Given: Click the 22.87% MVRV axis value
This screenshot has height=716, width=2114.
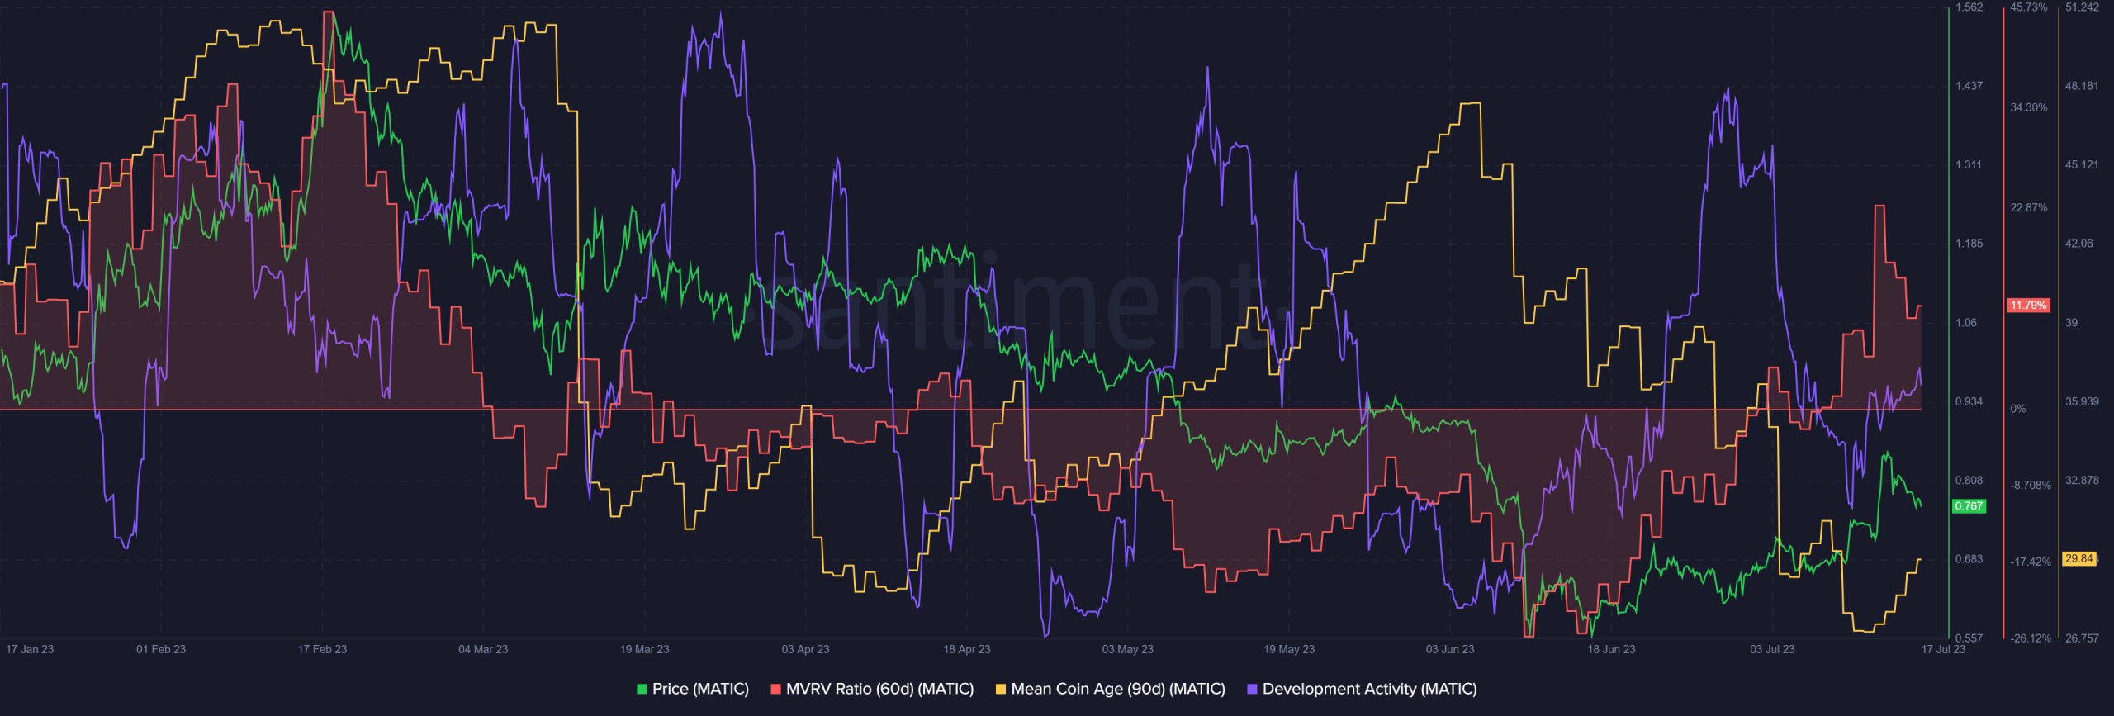Looking at the screenshot, I should coord(2028,208).
